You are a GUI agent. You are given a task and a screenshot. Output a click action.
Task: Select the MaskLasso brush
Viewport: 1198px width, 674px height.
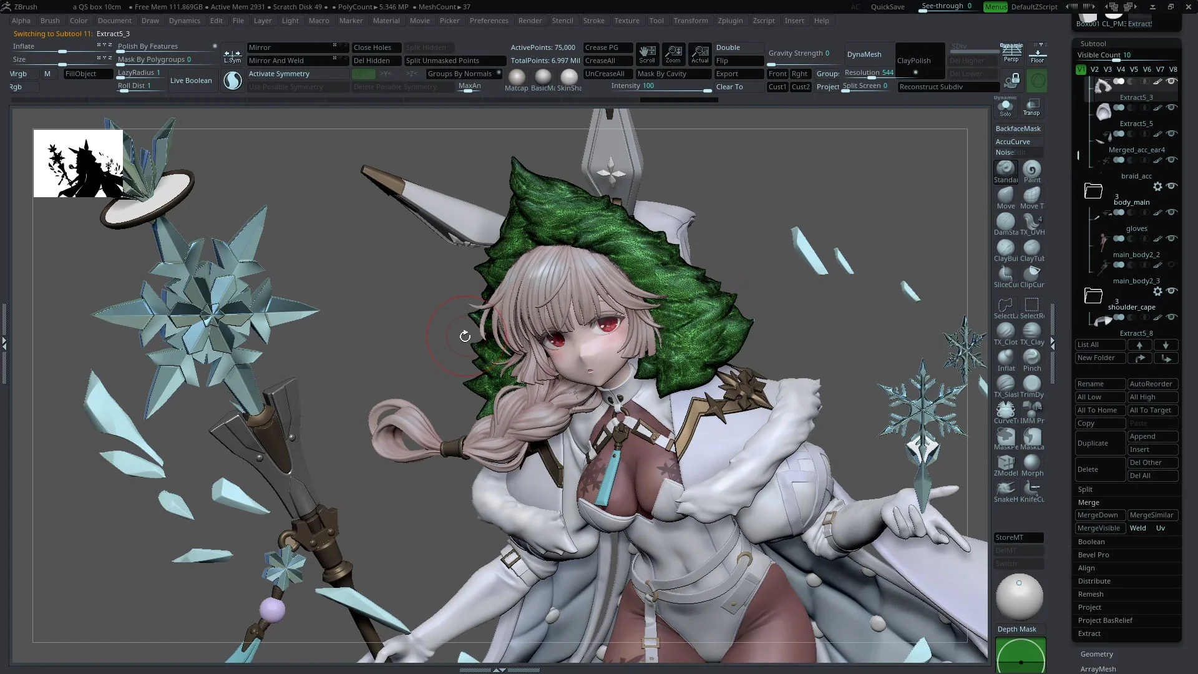point(1031,439)
